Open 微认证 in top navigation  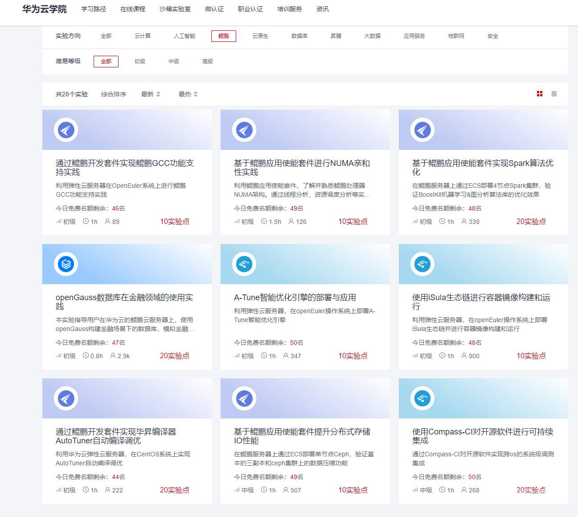pos(214,9)
